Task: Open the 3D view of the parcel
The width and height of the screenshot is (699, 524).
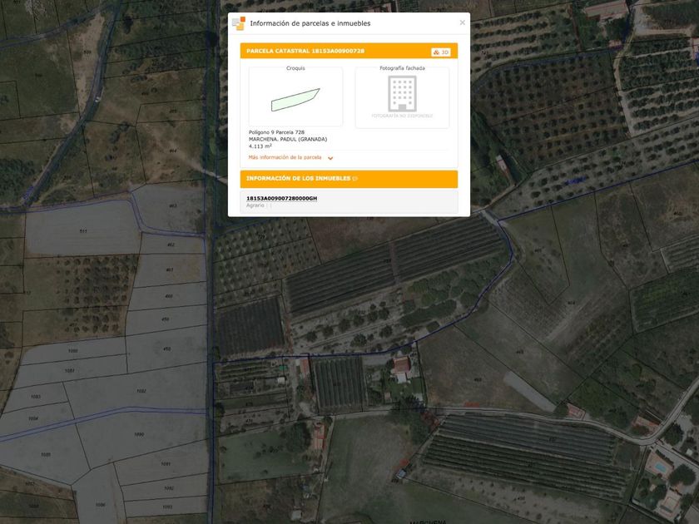Action: click(441, 52)
